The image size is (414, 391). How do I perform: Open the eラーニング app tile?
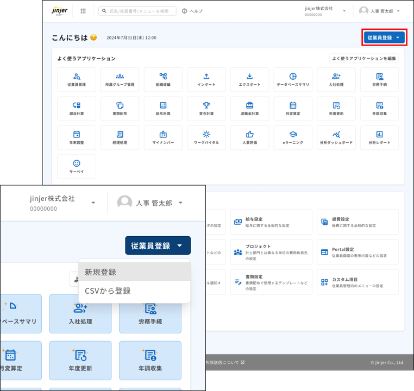pyautogui.click(x=293, y=138)
